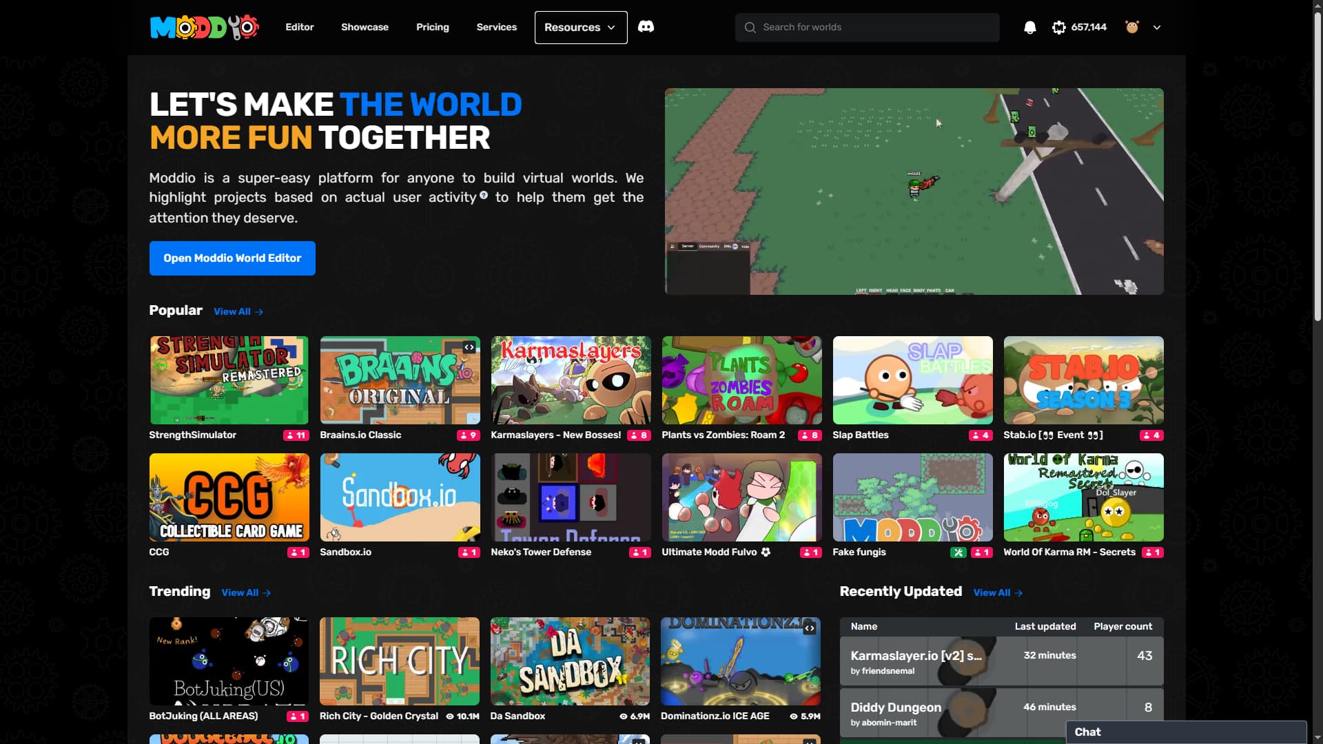Open the Services menu item
The width and height of the screenshot is (1323, 744).
(x=497, y=27)
